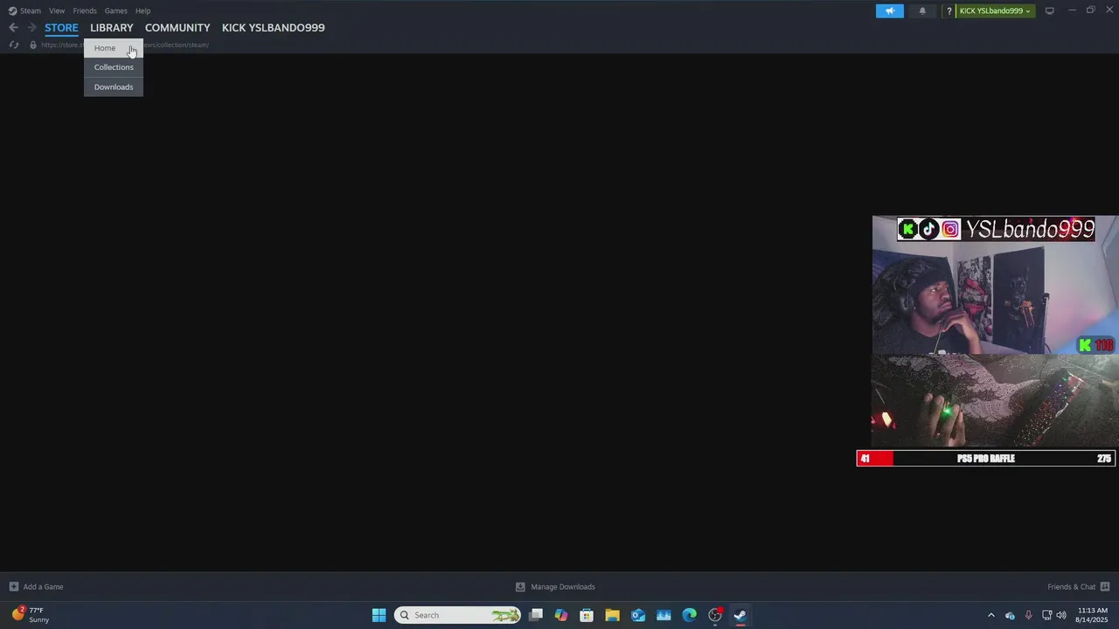Open Friends & Chat
Image resolution: width=1119 pixels, height=629 pixels.
(1071, 587)
